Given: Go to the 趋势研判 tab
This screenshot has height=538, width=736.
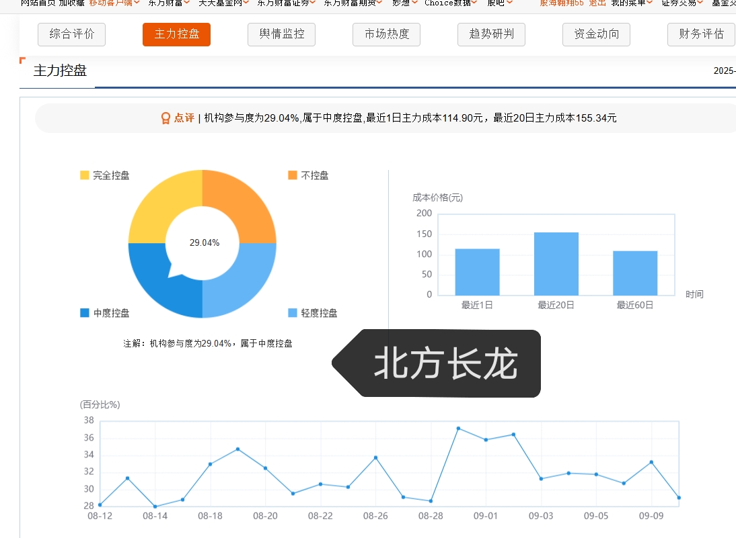Looking at the screenshot, I should pos(491,34).
